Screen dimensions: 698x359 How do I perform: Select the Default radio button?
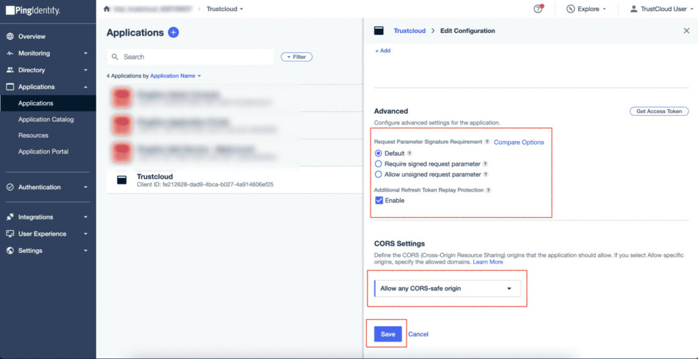click(379, 153)
